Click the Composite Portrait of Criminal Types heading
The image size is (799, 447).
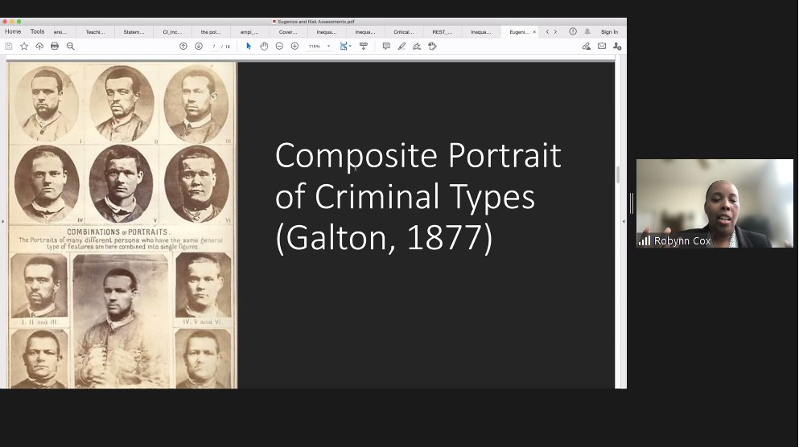pyautogui.click(x=418, y=196)
